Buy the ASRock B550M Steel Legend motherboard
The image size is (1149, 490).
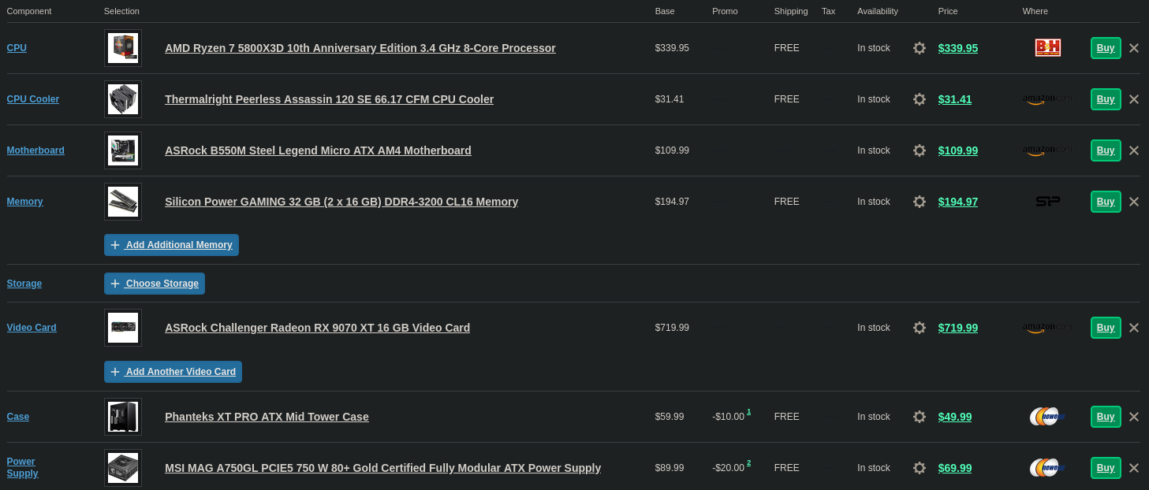[1106, 150]
